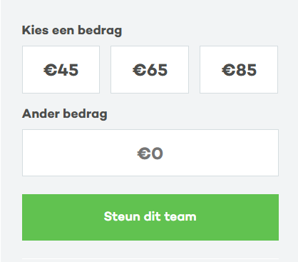The width and height of the screenshot is (298, 262).
Task: Pick the forty-five euro option box
Action: [x=61, y=69]
